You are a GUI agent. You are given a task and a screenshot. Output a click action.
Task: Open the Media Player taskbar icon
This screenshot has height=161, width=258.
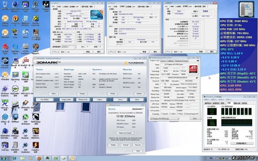point(31,158)
